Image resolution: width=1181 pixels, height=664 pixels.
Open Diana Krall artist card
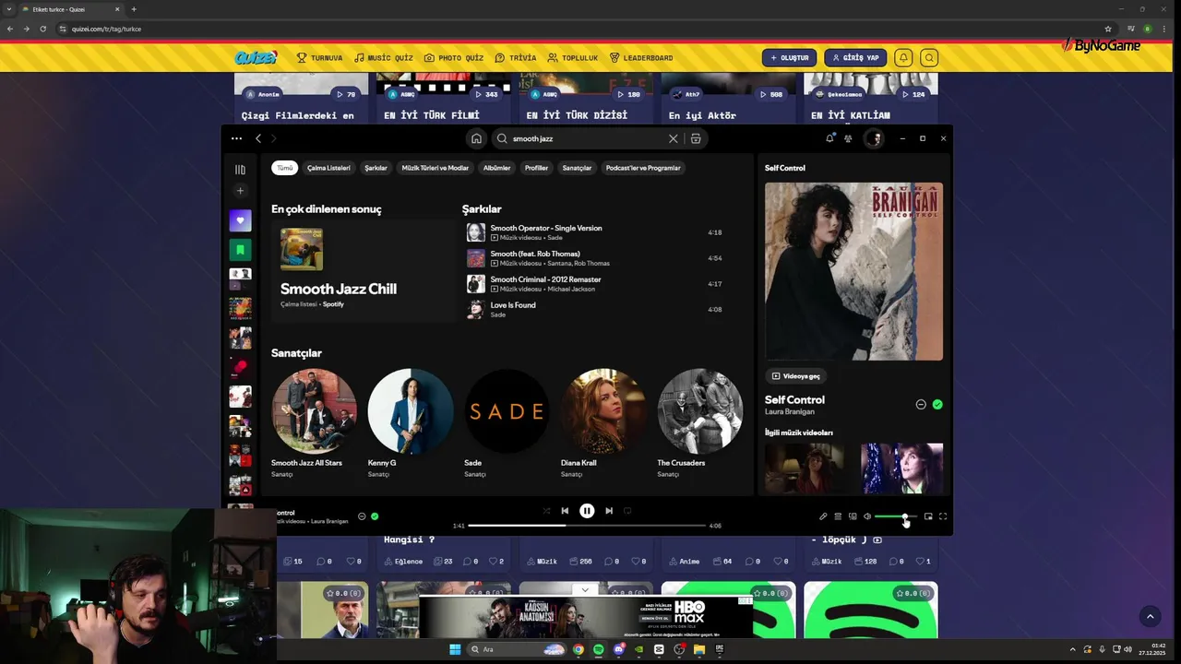click(x=603, y=423)
